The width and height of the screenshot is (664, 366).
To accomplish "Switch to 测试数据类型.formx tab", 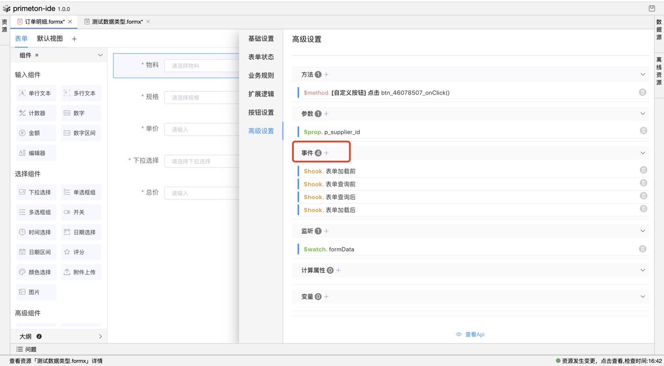I will click(117, 22).
